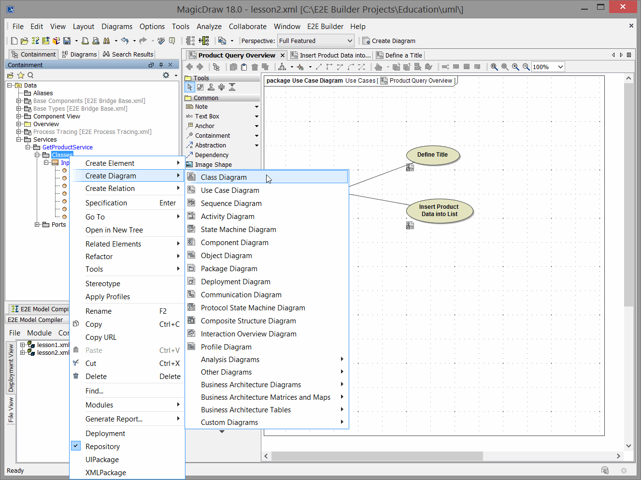Image resolution: width=641 pixels, height=480 pixels.
Task: Open the Perspective Full Featured dropdown
Action: [x=349, y=41]
